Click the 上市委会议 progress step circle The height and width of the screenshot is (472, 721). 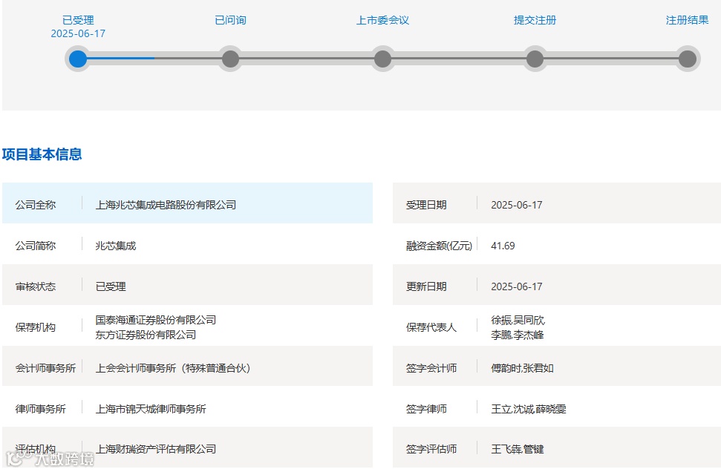pyautogui.click(x=382, y=59)
